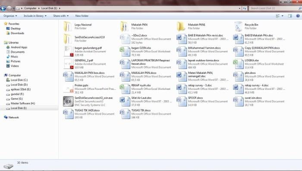Select the Recycle Bin icon
Screen dimensions: 302x171
coord(239,26)
